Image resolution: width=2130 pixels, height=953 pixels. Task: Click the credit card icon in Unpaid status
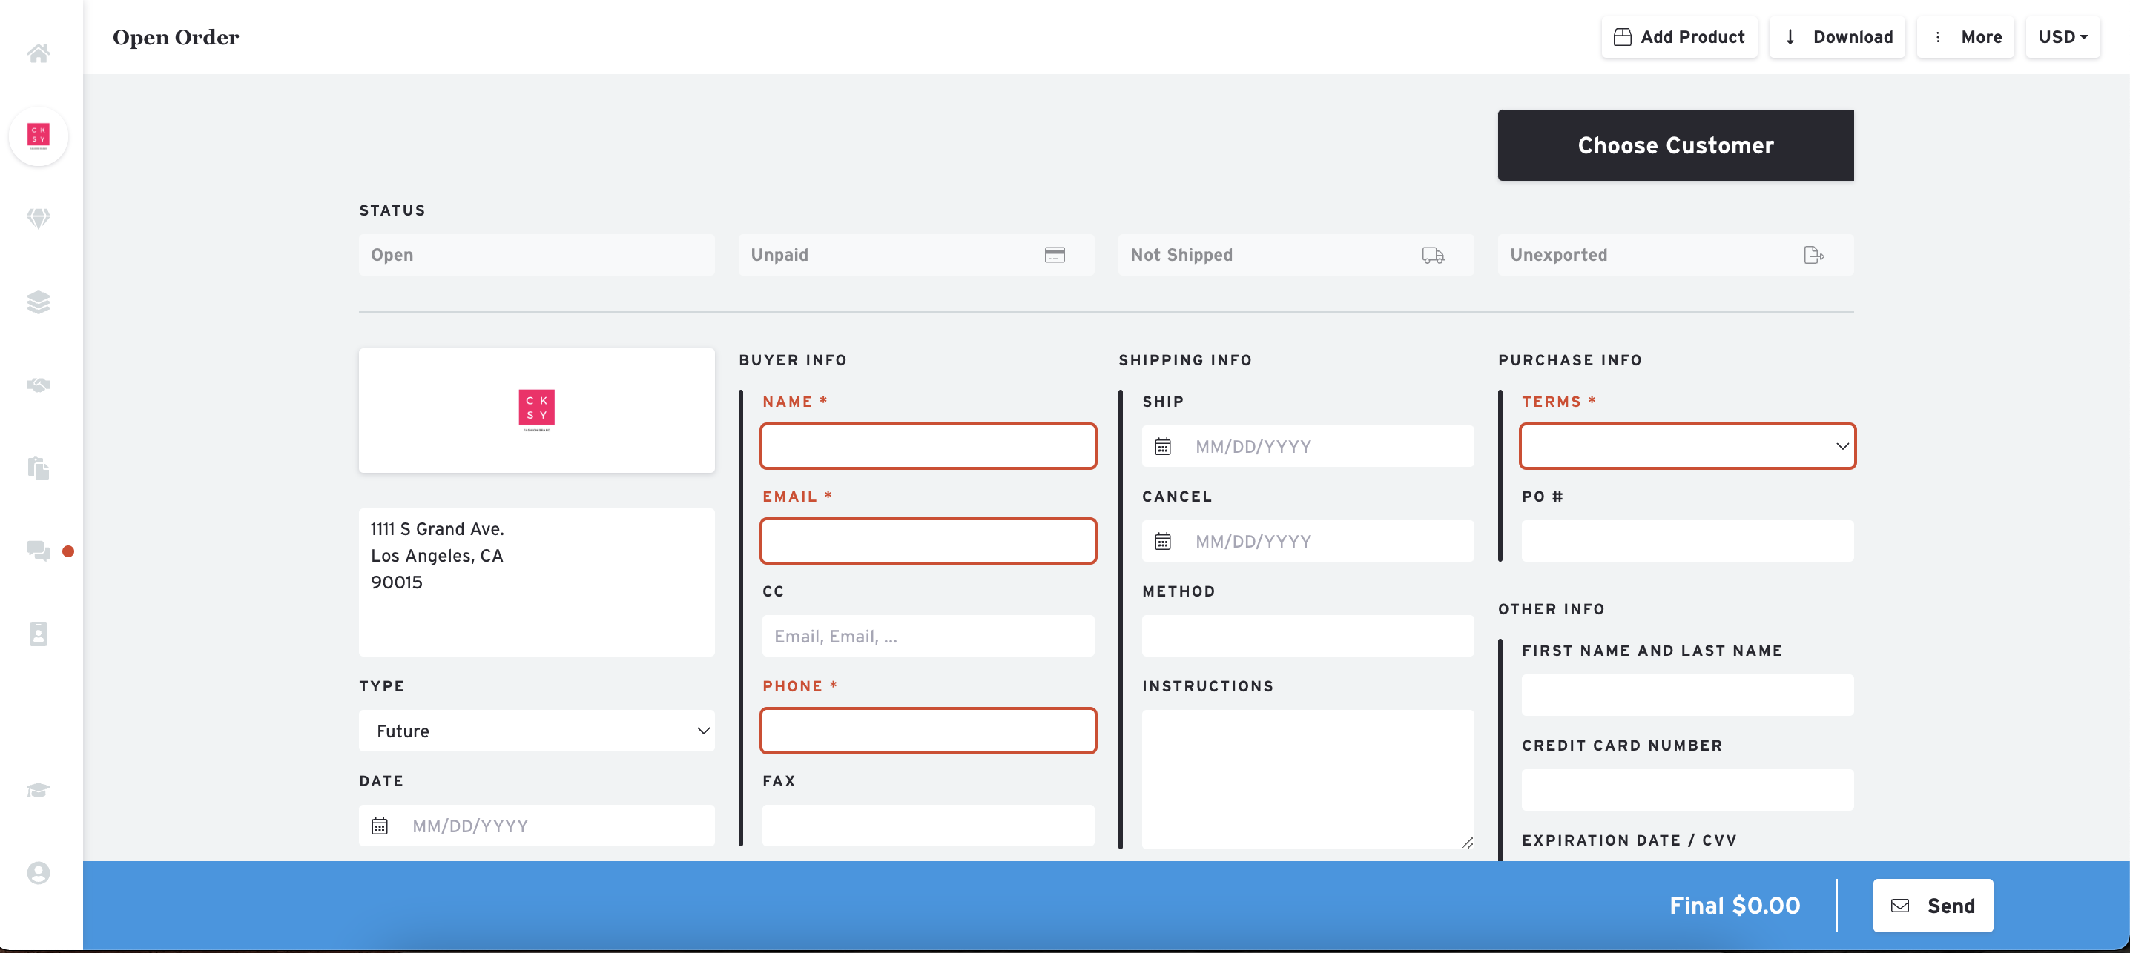1055,255
